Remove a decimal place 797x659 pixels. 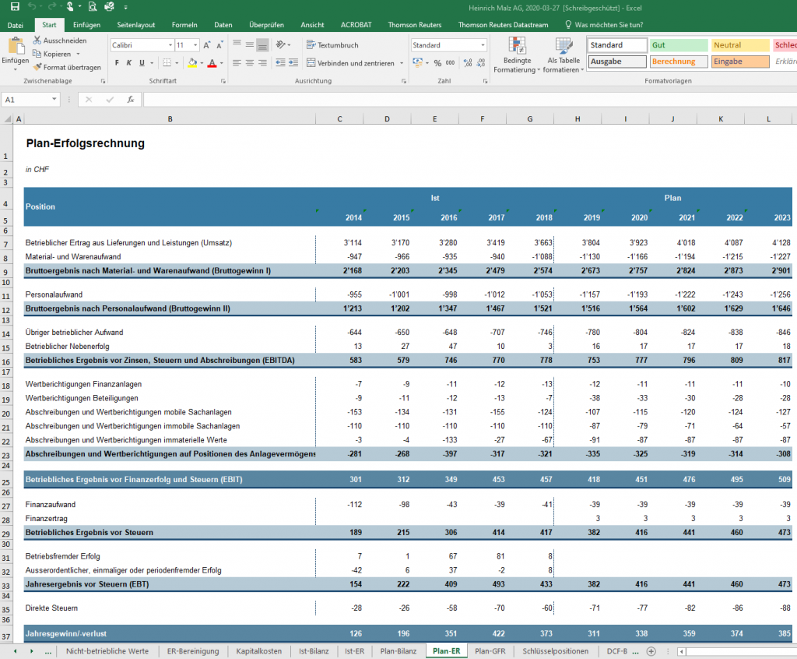[x=481, y=63]
